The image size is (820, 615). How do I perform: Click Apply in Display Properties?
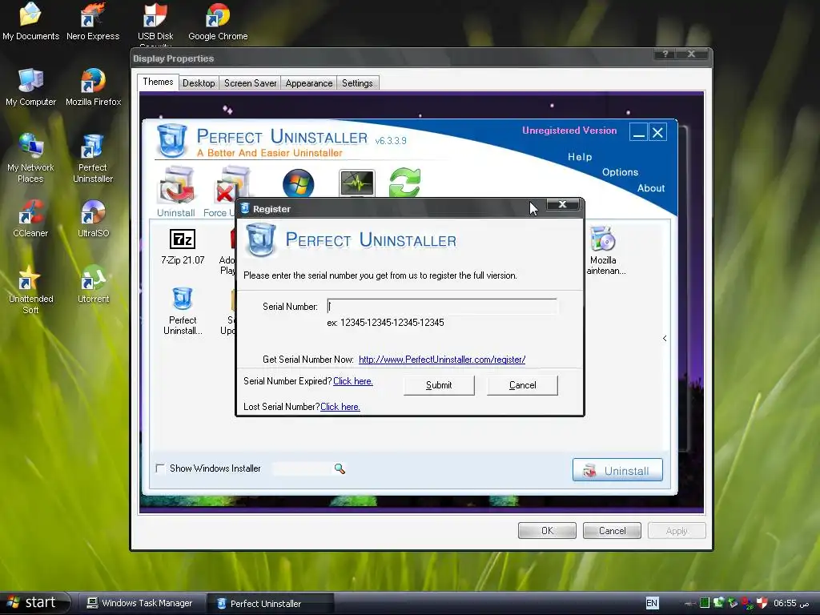point(677,531)
